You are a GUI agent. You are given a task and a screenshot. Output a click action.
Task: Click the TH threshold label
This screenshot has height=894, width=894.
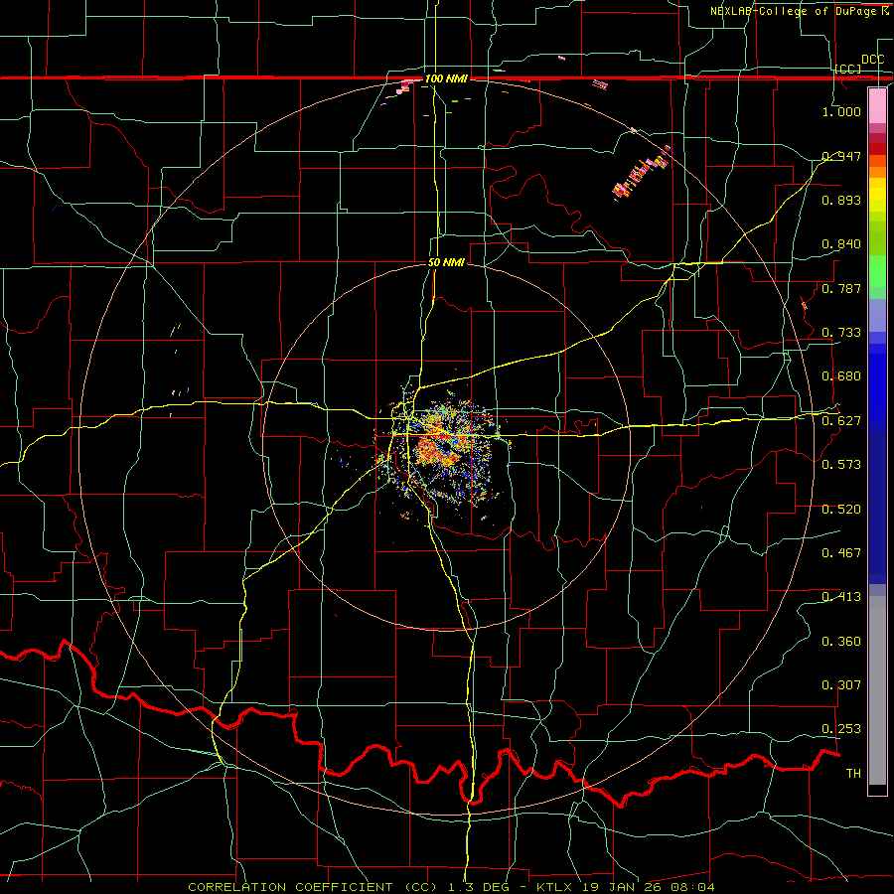click(853, 773)
